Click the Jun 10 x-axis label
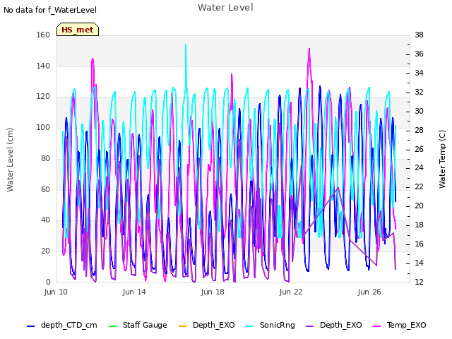 (56, 292)
